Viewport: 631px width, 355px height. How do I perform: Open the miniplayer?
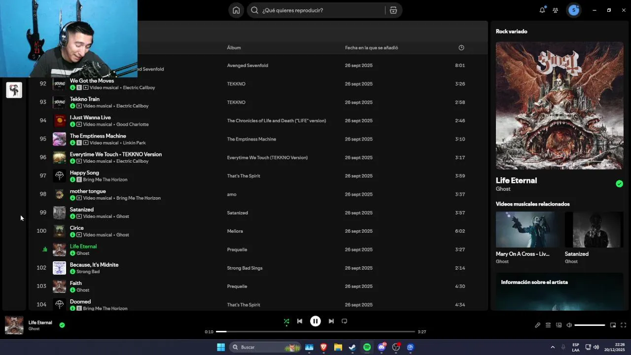pos(613,325)
